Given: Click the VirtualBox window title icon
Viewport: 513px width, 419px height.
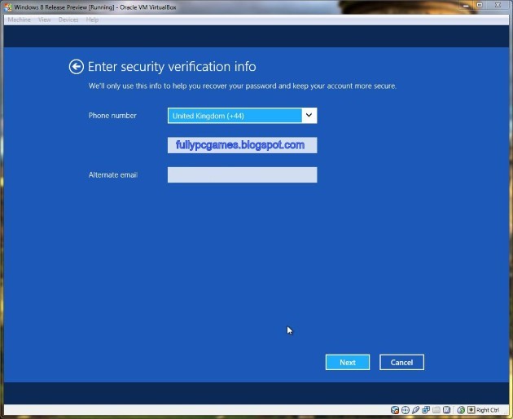Looking at the screenshot, I should (x=7, y=7).
